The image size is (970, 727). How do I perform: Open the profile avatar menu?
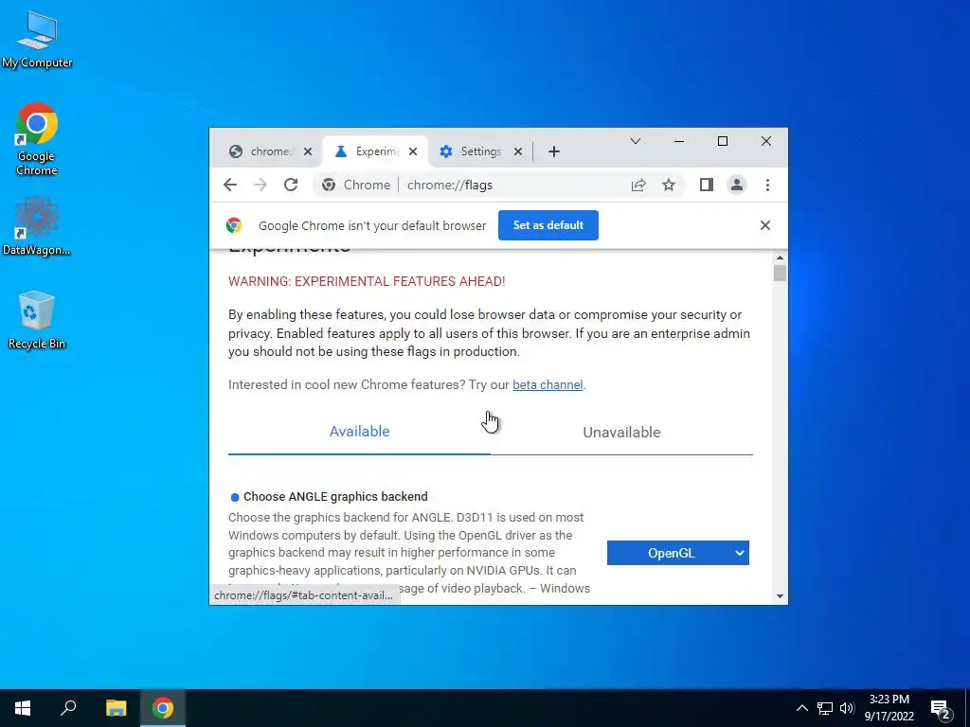coord(737,185)
